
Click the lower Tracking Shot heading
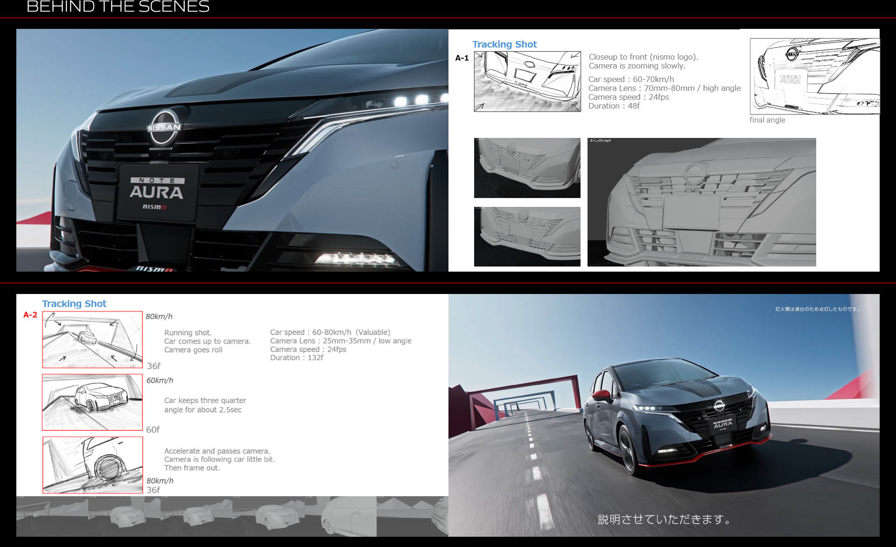[x=74, y=304]
